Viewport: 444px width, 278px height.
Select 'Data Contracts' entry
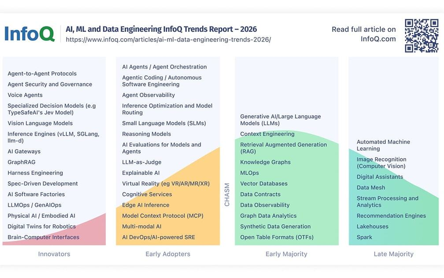(261, 194)
